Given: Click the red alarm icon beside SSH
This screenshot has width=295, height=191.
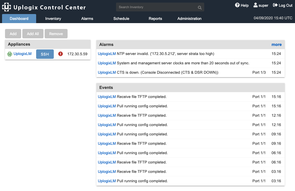Looking at the screenshot, I should 61,54.
